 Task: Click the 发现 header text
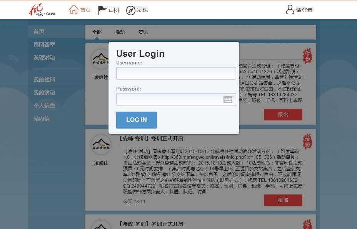click(142, 10)
